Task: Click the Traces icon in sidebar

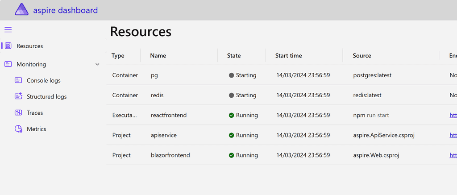Action: pyautogui.click(x=18, y=112)
